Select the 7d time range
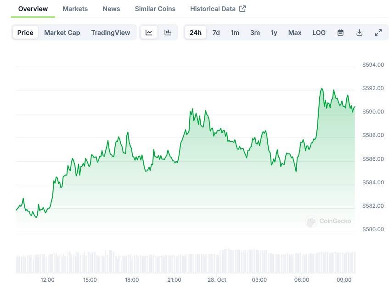The image size is (389, 290). click(216, 33)
